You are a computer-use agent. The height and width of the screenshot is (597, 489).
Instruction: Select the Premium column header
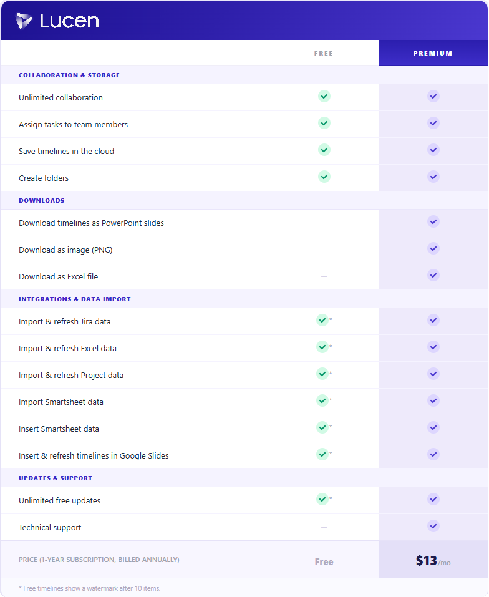coord(433,53)
